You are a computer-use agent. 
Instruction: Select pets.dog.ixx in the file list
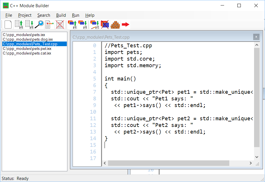coord(35,39)
